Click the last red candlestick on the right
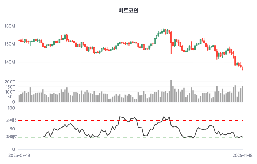The image size is (257, 164). pos(242,69)
